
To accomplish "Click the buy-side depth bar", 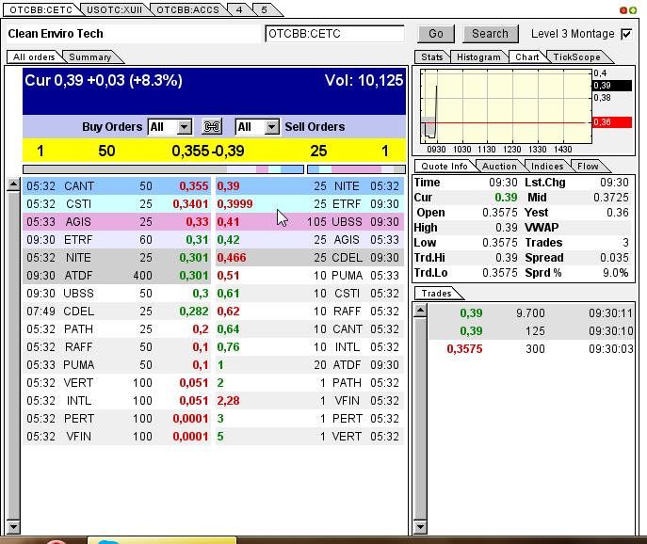I will point(164,169).
